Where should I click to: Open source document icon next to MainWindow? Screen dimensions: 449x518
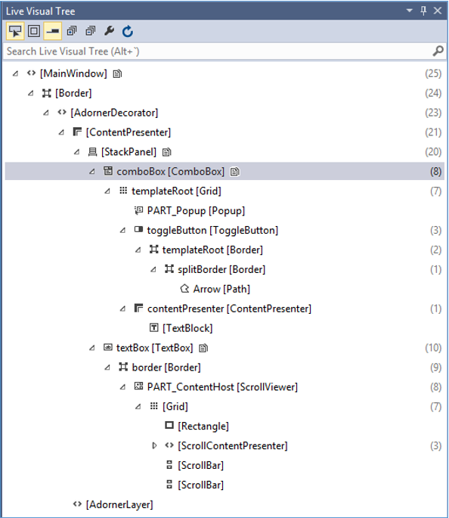click(x=117, y=73)
